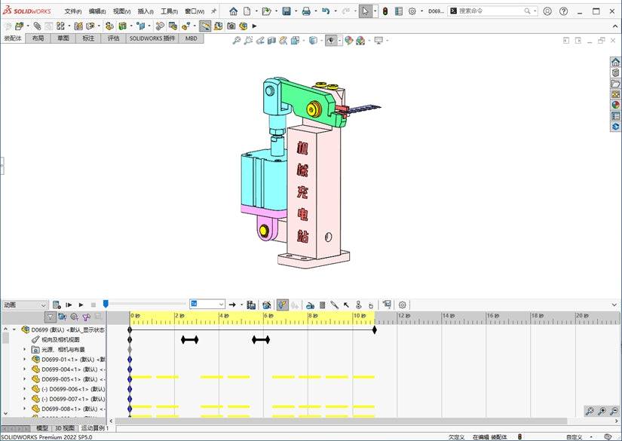Viewport: 622px width, 441px height.
Task: Click the Print icon
Action: [x=306, y=11]
